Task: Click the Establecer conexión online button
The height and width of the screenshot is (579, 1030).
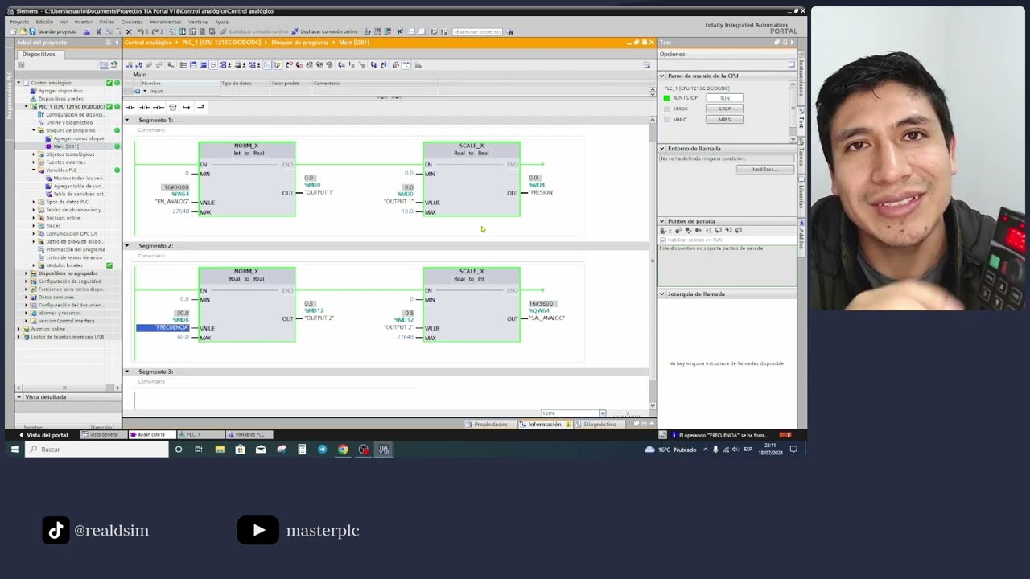Action: 254,31
